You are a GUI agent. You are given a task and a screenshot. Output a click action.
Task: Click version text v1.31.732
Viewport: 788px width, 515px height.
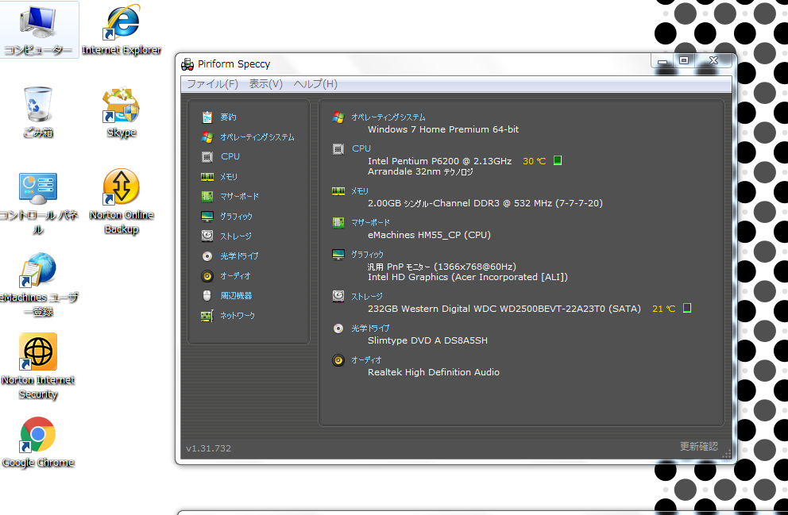209,448
